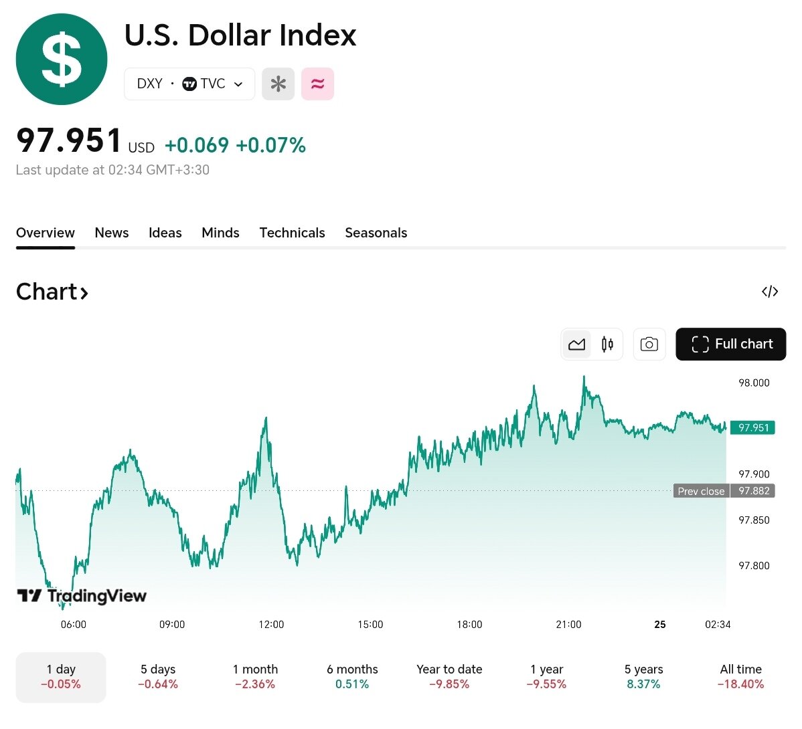Click the Prev close marker on chart
Viewport: 802px width, 729px height.
tap(700, 491)
